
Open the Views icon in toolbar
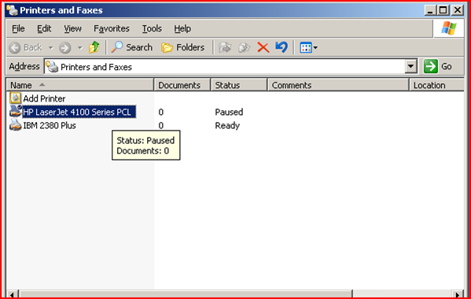308,47
